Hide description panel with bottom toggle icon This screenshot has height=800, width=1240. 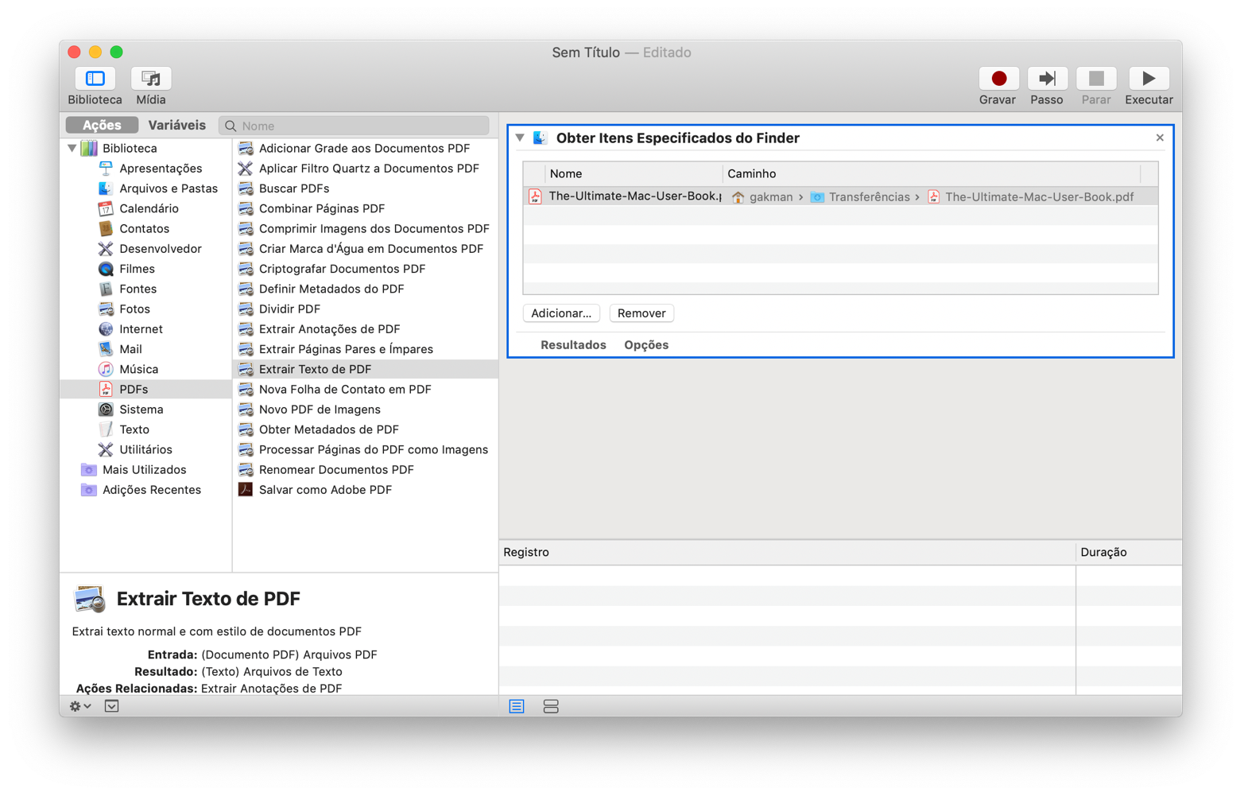coord(112,706)
